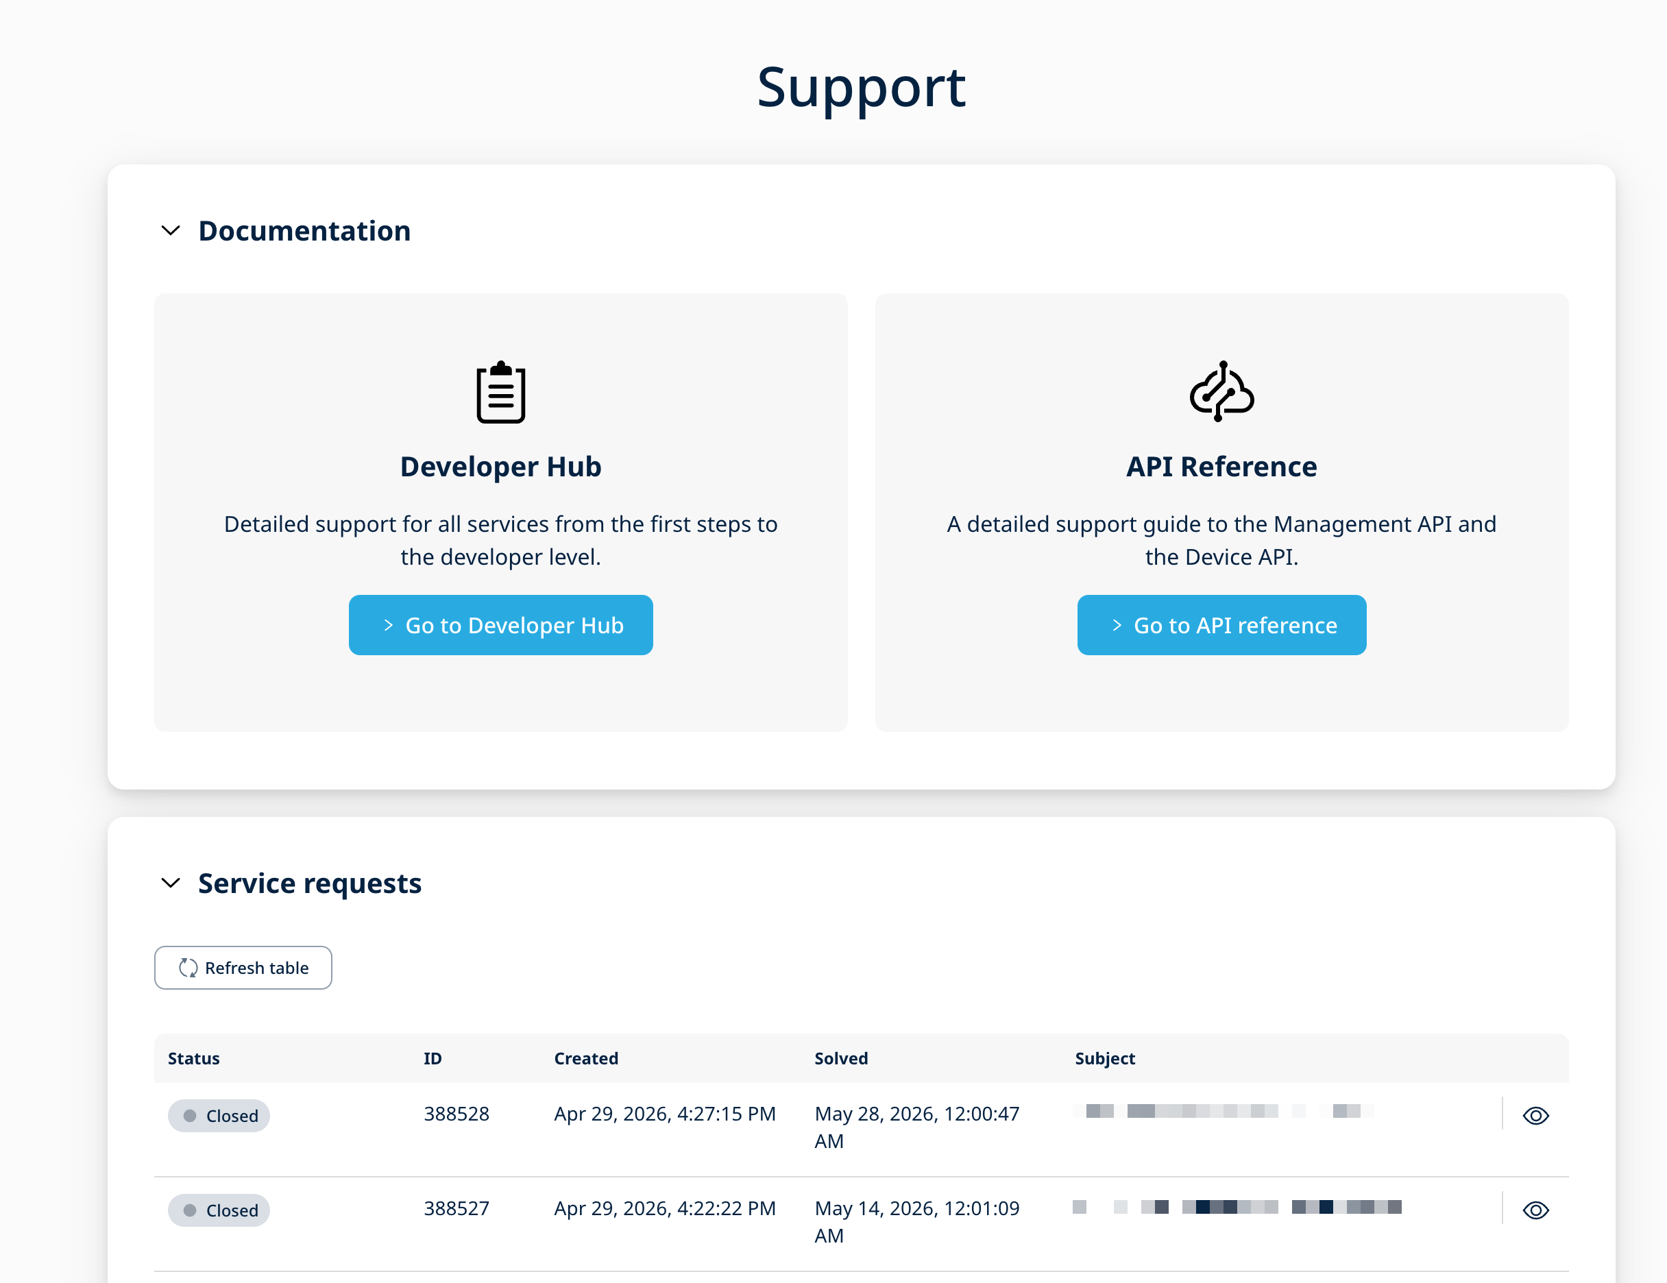Click blurred subject of request 388528
Image resolution: width=1667 pixels, height=1283 pixels.
1224,1111
